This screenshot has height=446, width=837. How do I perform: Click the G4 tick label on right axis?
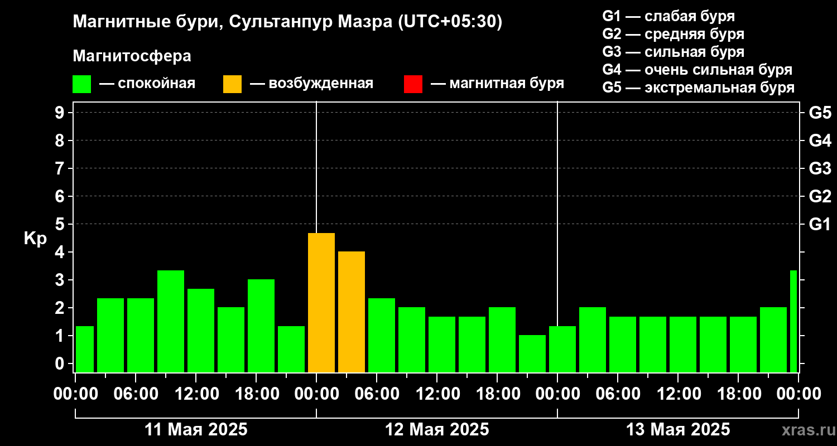tap(820, 140)
